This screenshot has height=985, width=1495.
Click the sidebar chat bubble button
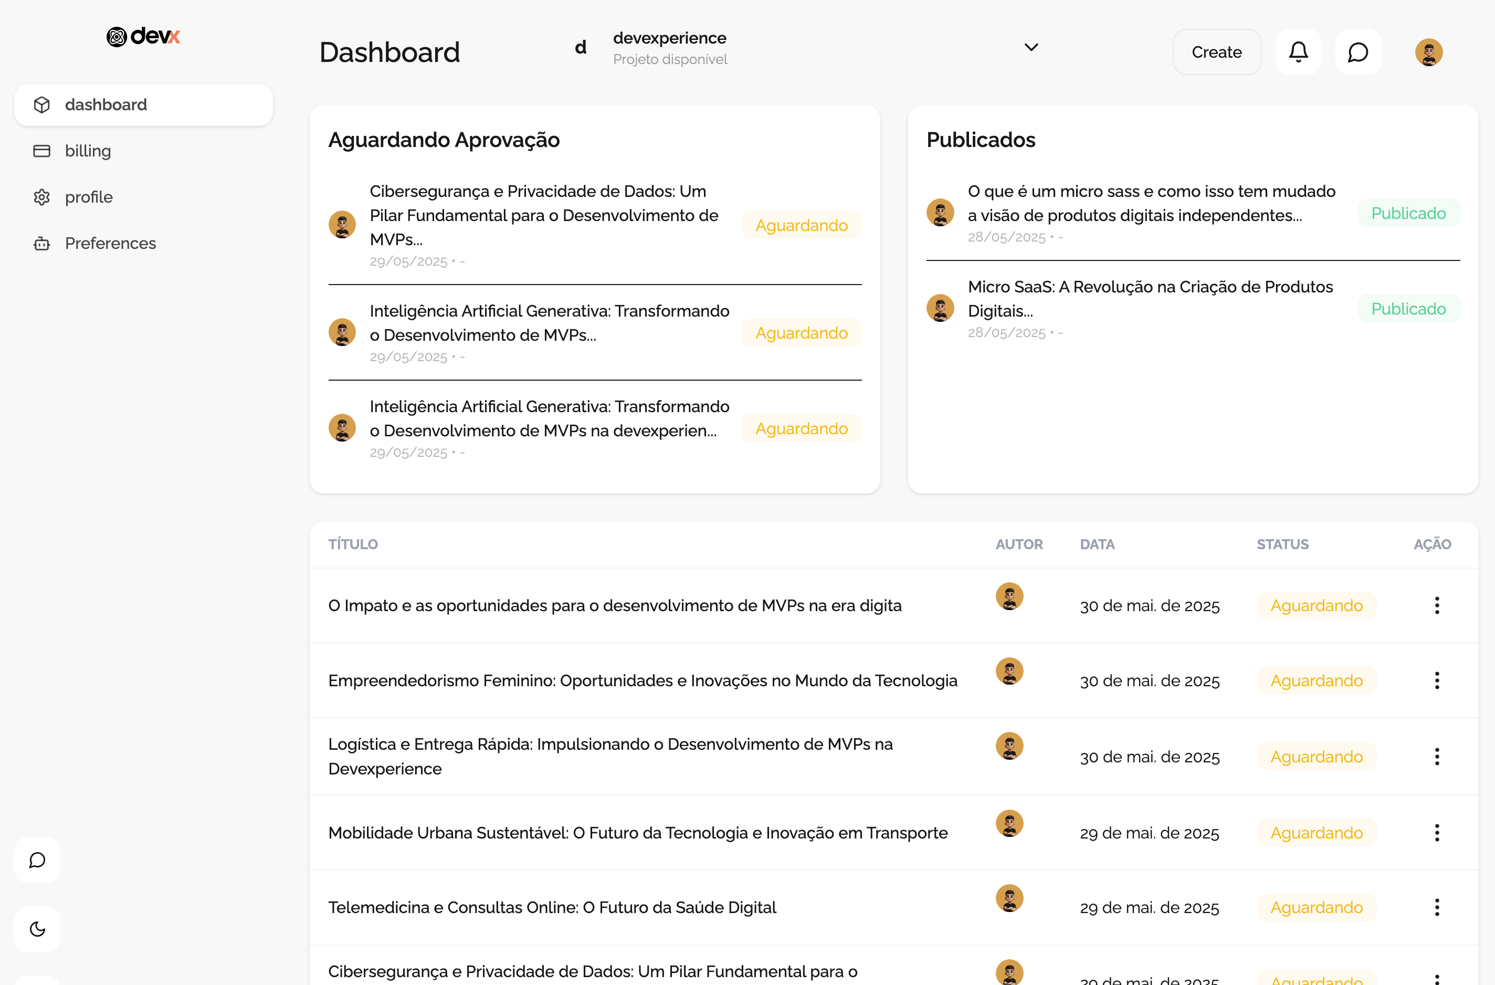tap(37, 860)
